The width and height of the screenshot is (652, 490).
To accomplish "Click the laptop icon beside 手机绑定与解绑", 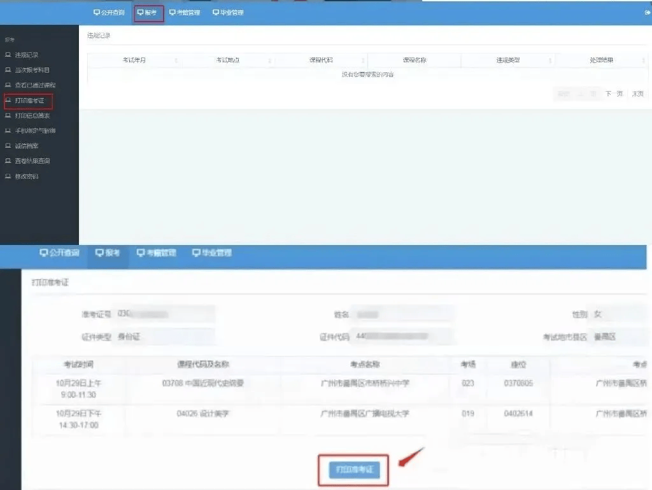I will coord(8,130).
